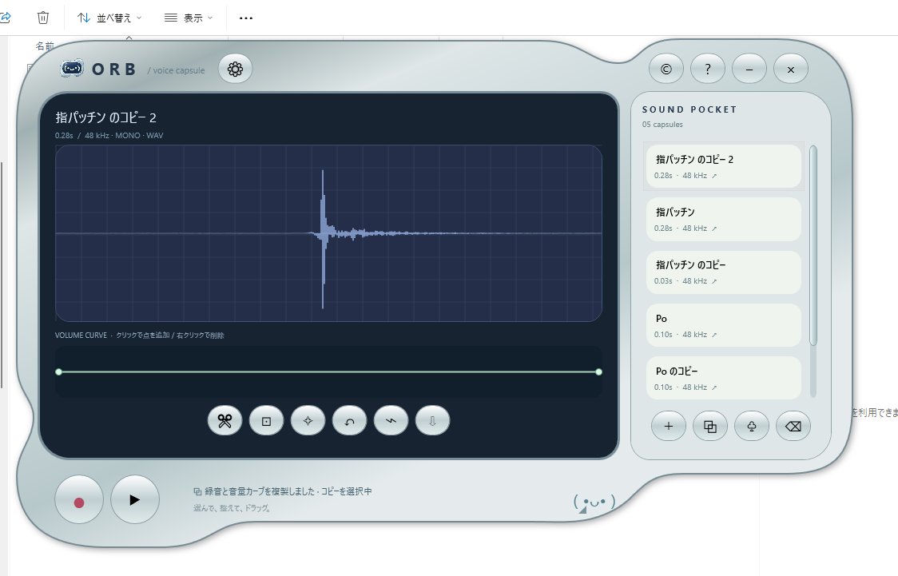The image size is (898, 576).
Task: Open the 表示 view dropdown in File Explorer
Action: click(189, 18)
